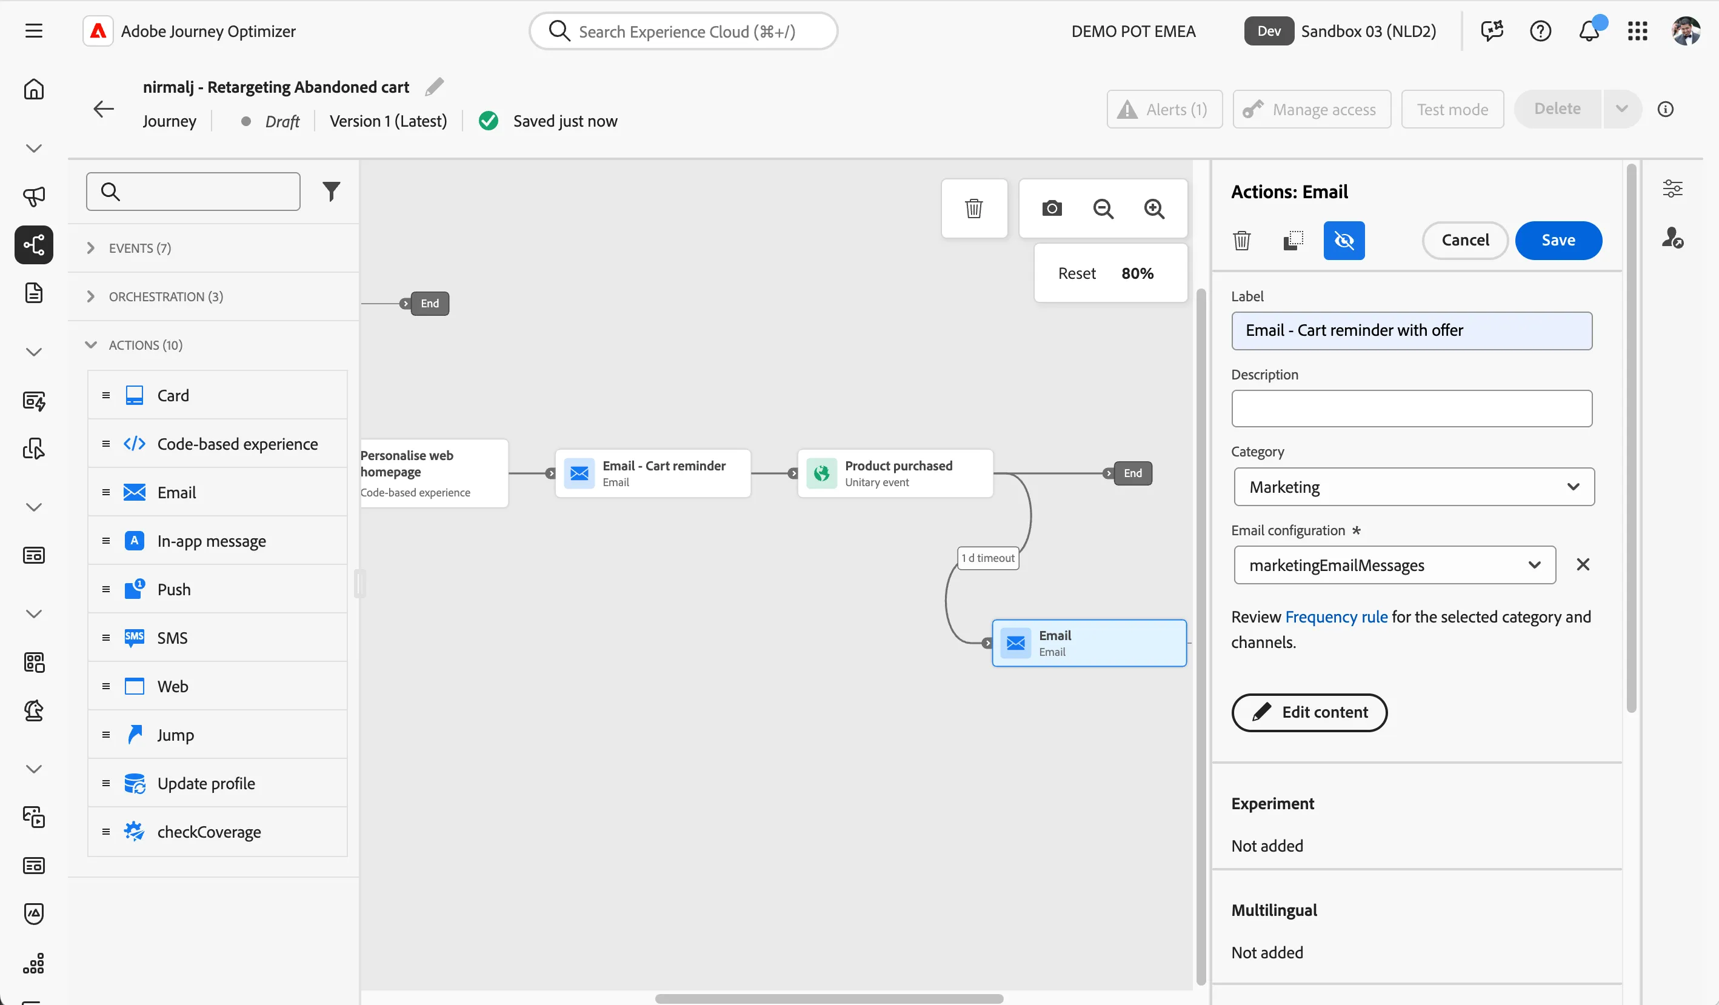Click Edit content button
1719x1005 pixels.
[x=1309, y=712]
